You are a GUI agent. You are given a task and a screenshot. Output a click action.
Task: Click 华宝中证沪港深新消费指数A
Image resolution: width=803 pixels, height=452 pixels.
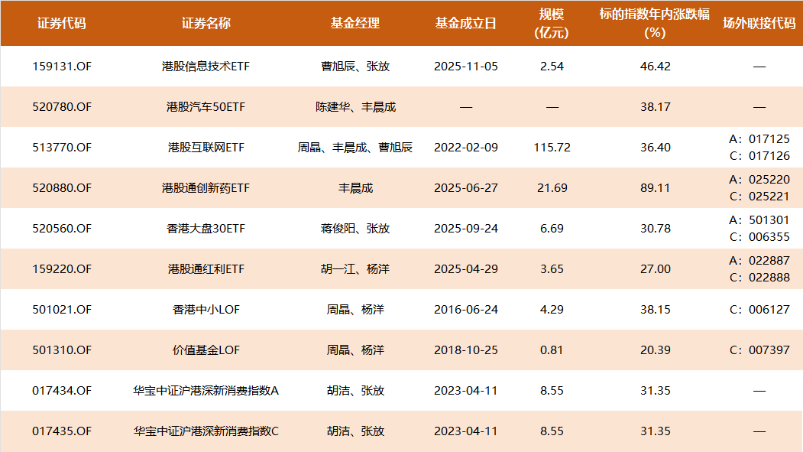coord(206,391)
